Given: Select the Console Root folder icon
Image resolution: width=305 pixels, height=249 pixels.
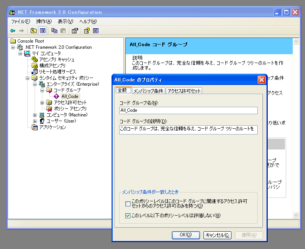Looking at the screenshot, I should (x=13, y=41).
